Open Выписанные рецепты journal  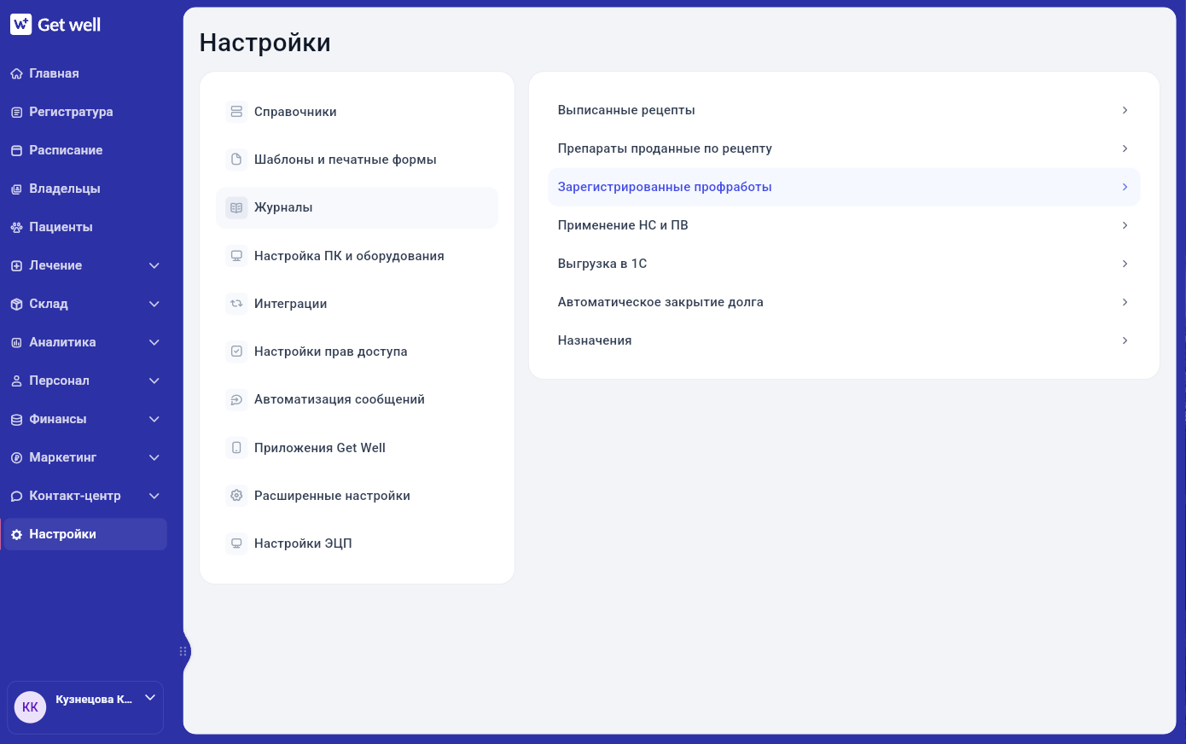(x=844, y=110)
